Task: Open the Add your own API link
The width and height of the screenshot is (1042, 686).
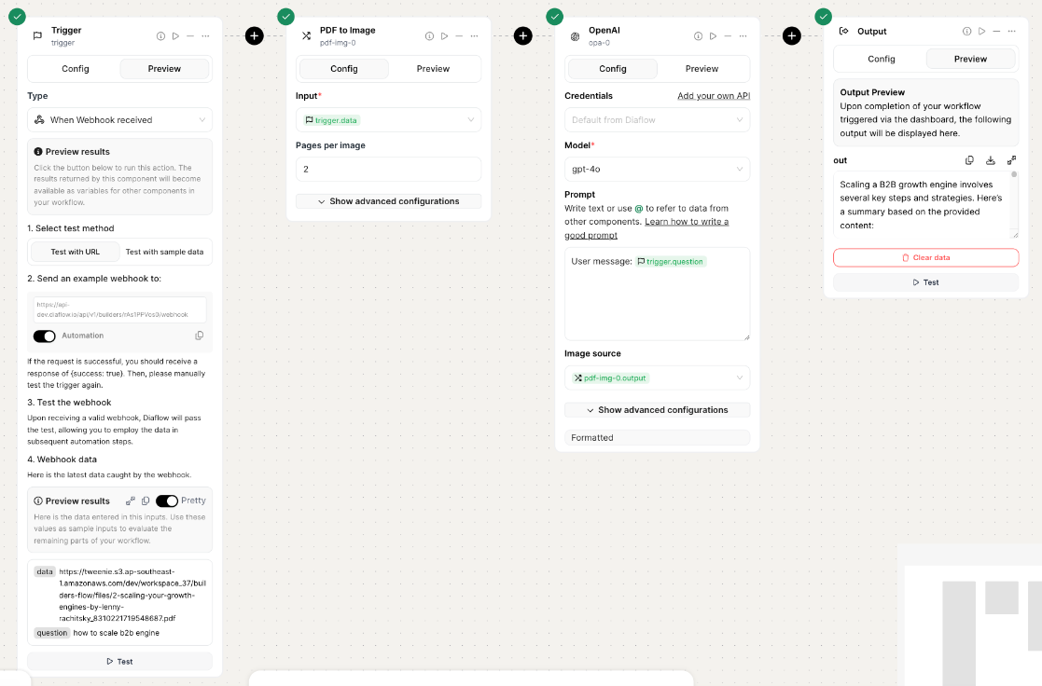Action: [x=714, y=96]
